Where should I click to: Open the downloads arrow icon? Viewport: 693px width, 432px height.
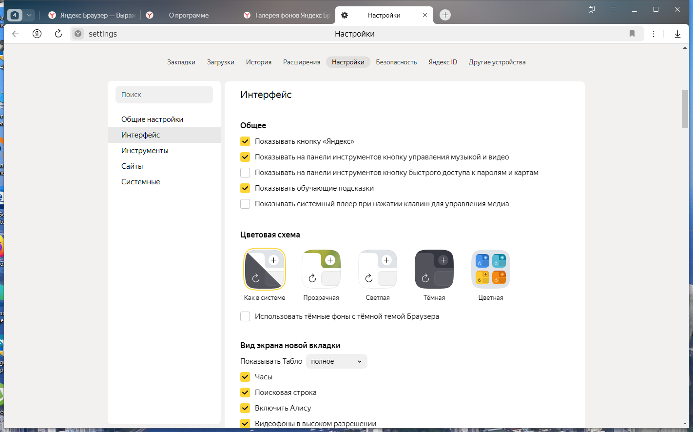[677, 34]
